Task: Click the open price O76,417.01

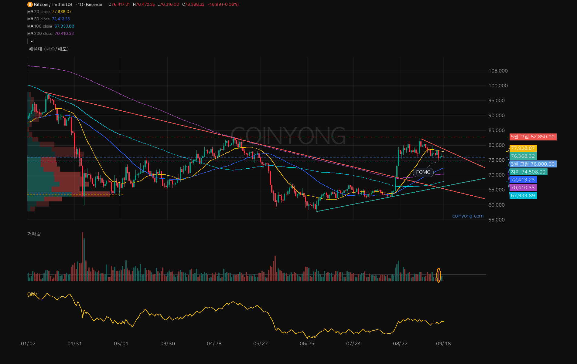Action: tap(119, 5)
